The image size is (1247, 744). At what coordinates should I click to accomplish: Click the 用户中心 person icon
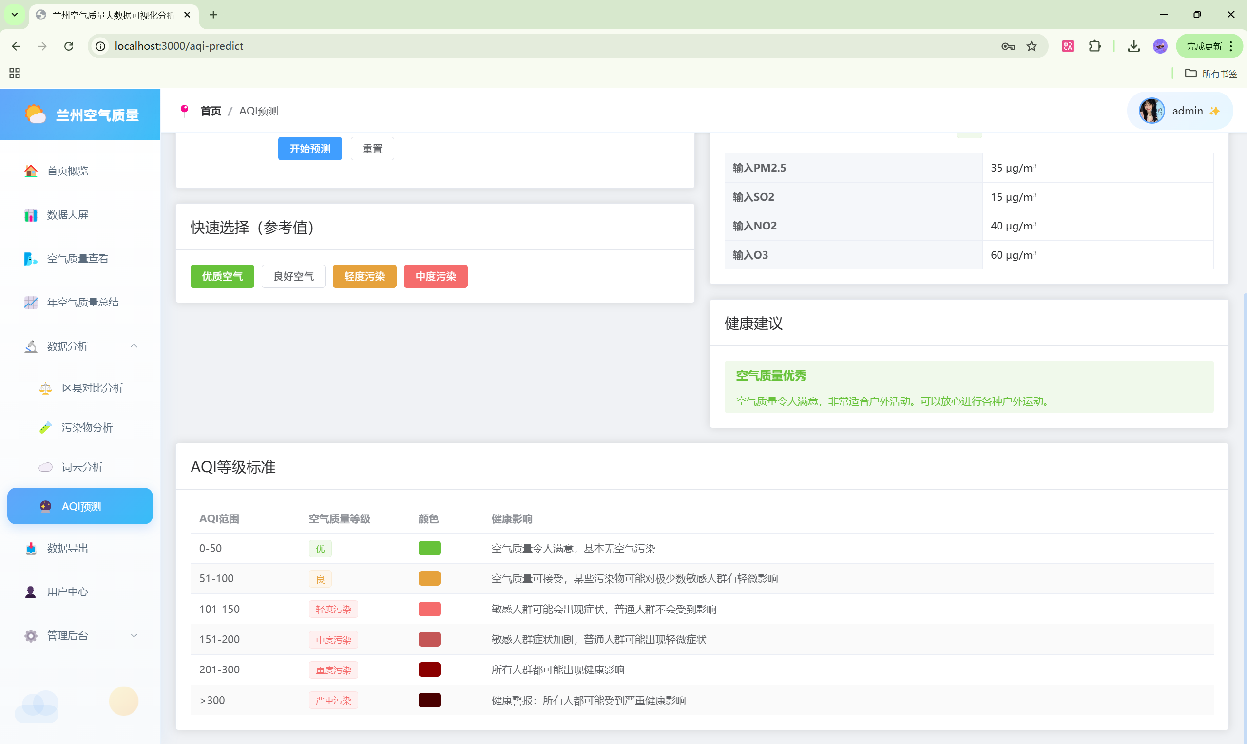click(x=31, y=592)
